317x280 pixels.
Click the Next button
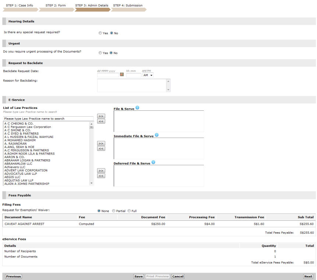tap(308, 276)
